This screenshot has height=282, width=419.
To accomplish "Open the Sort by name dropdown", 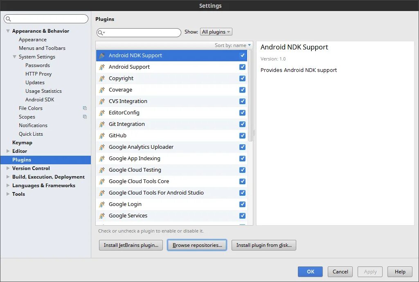I will (233, 45).
